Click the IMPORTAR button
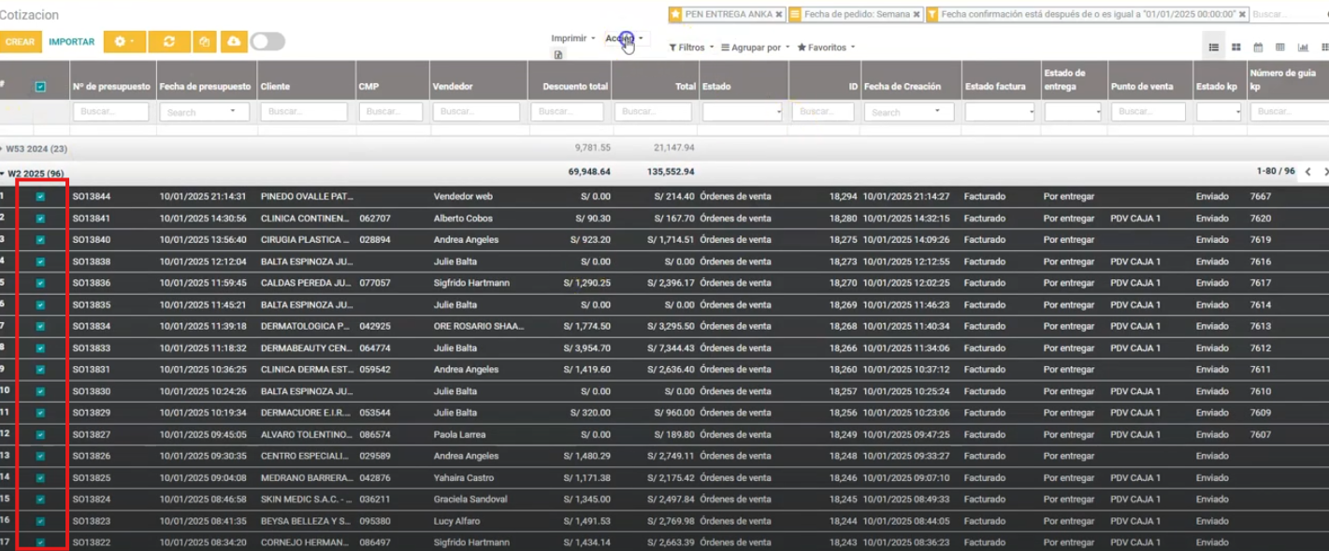 click(x=71, y=42)
